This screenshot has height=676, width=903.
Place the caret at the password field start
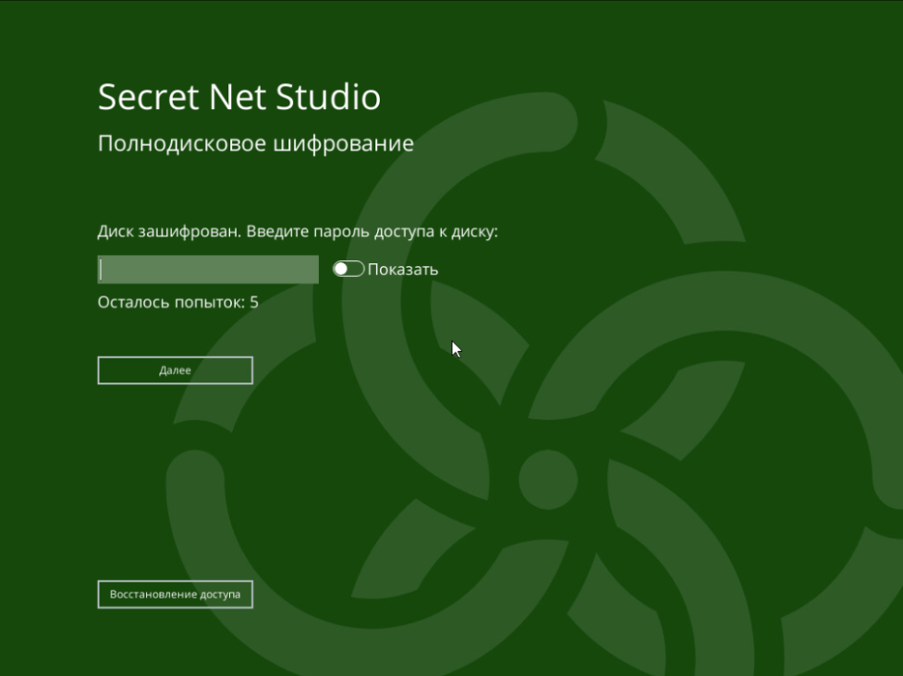click(102, 270)
